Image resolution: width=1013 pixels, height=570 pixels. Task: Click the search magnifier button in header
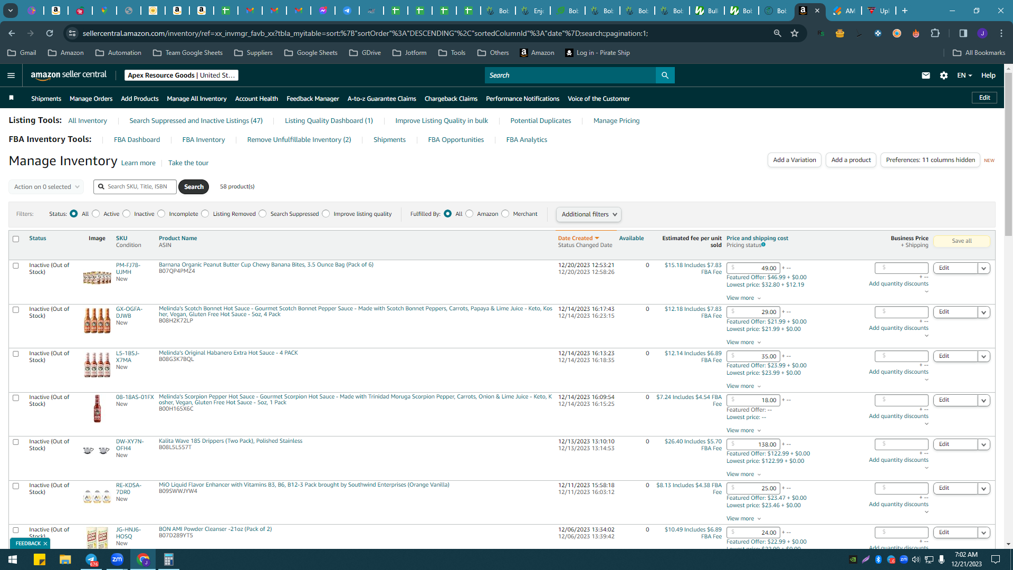665,75
